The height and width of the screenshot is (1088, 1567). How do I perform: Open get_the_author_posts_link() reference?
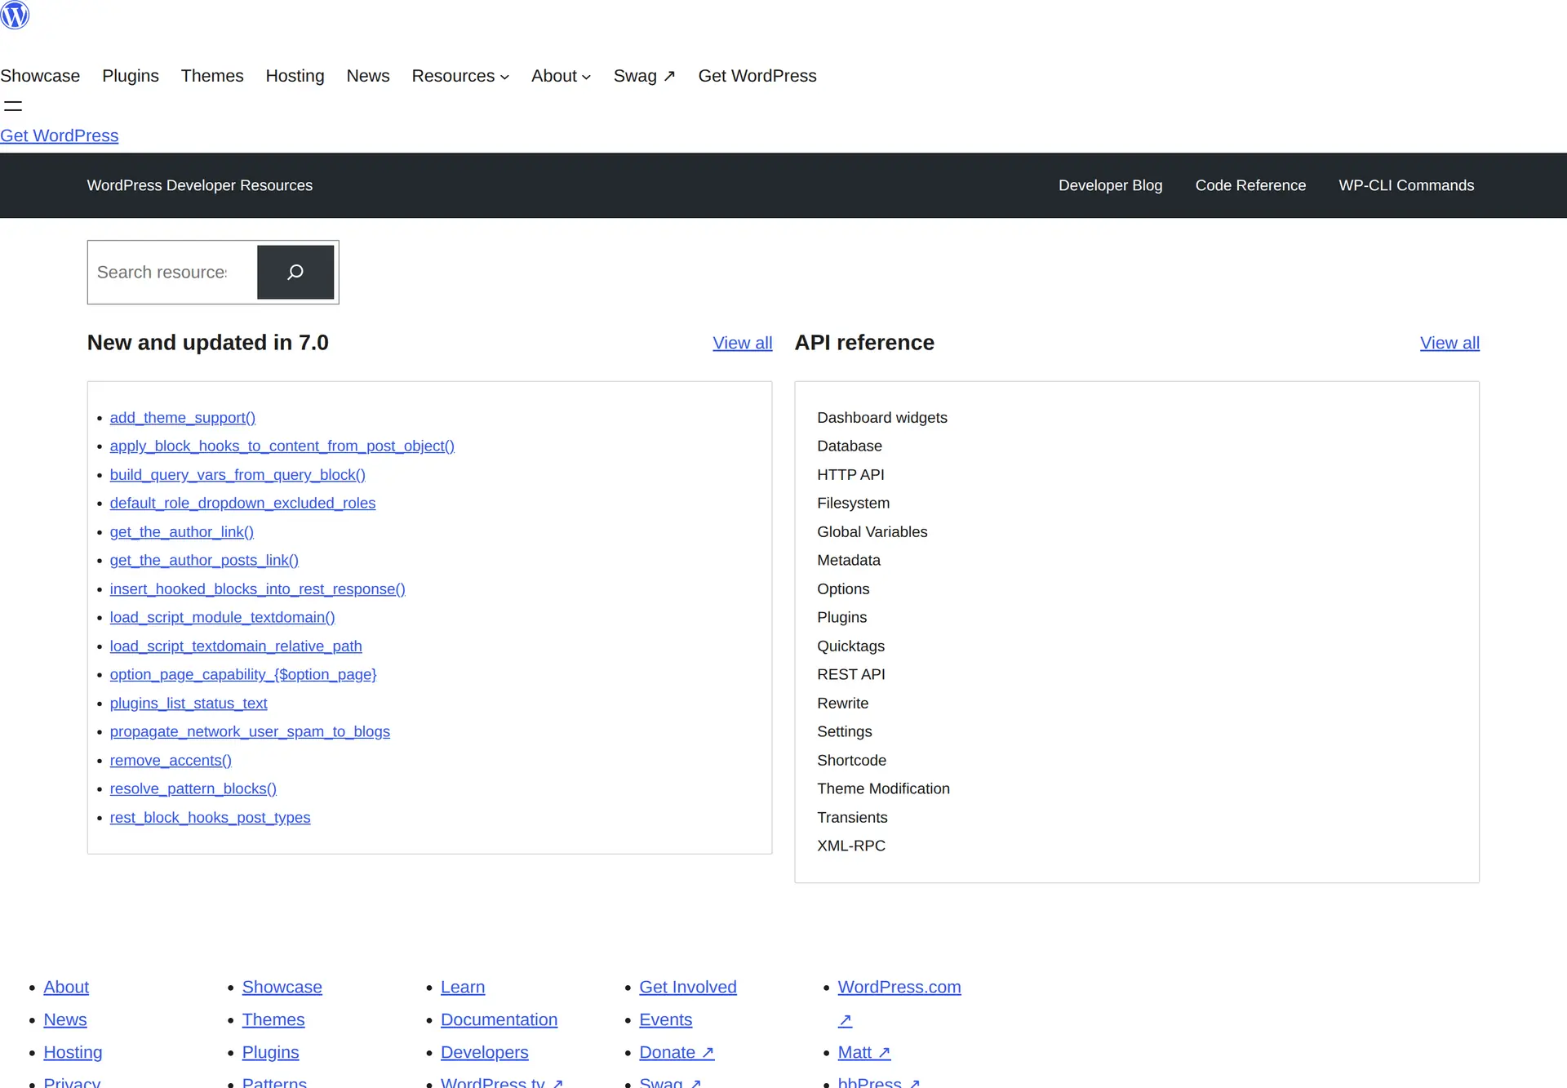point(204,561)
